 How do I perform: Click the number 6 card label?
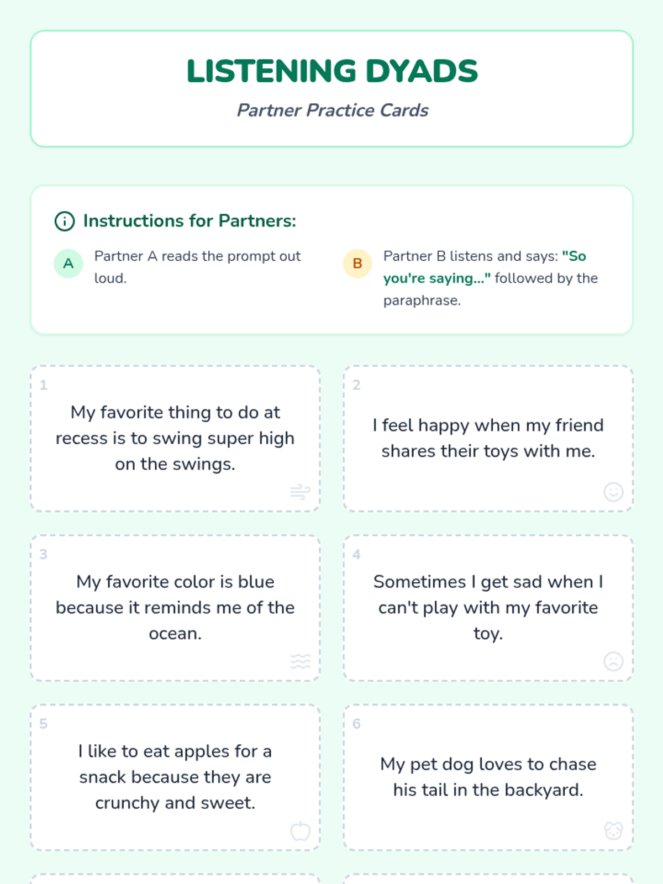[356, 724]
